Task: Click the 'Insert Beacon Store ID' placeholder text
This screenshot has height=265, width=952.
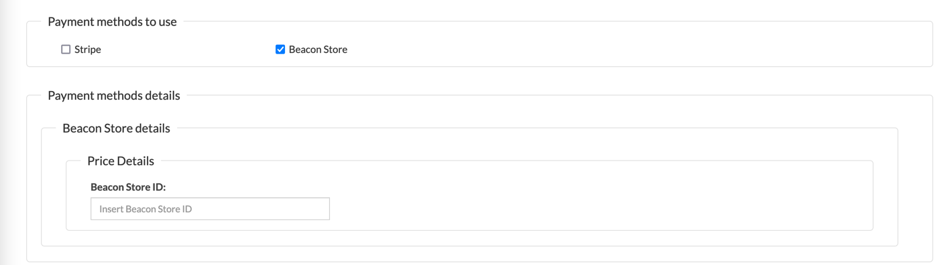Action: point(145,209)
